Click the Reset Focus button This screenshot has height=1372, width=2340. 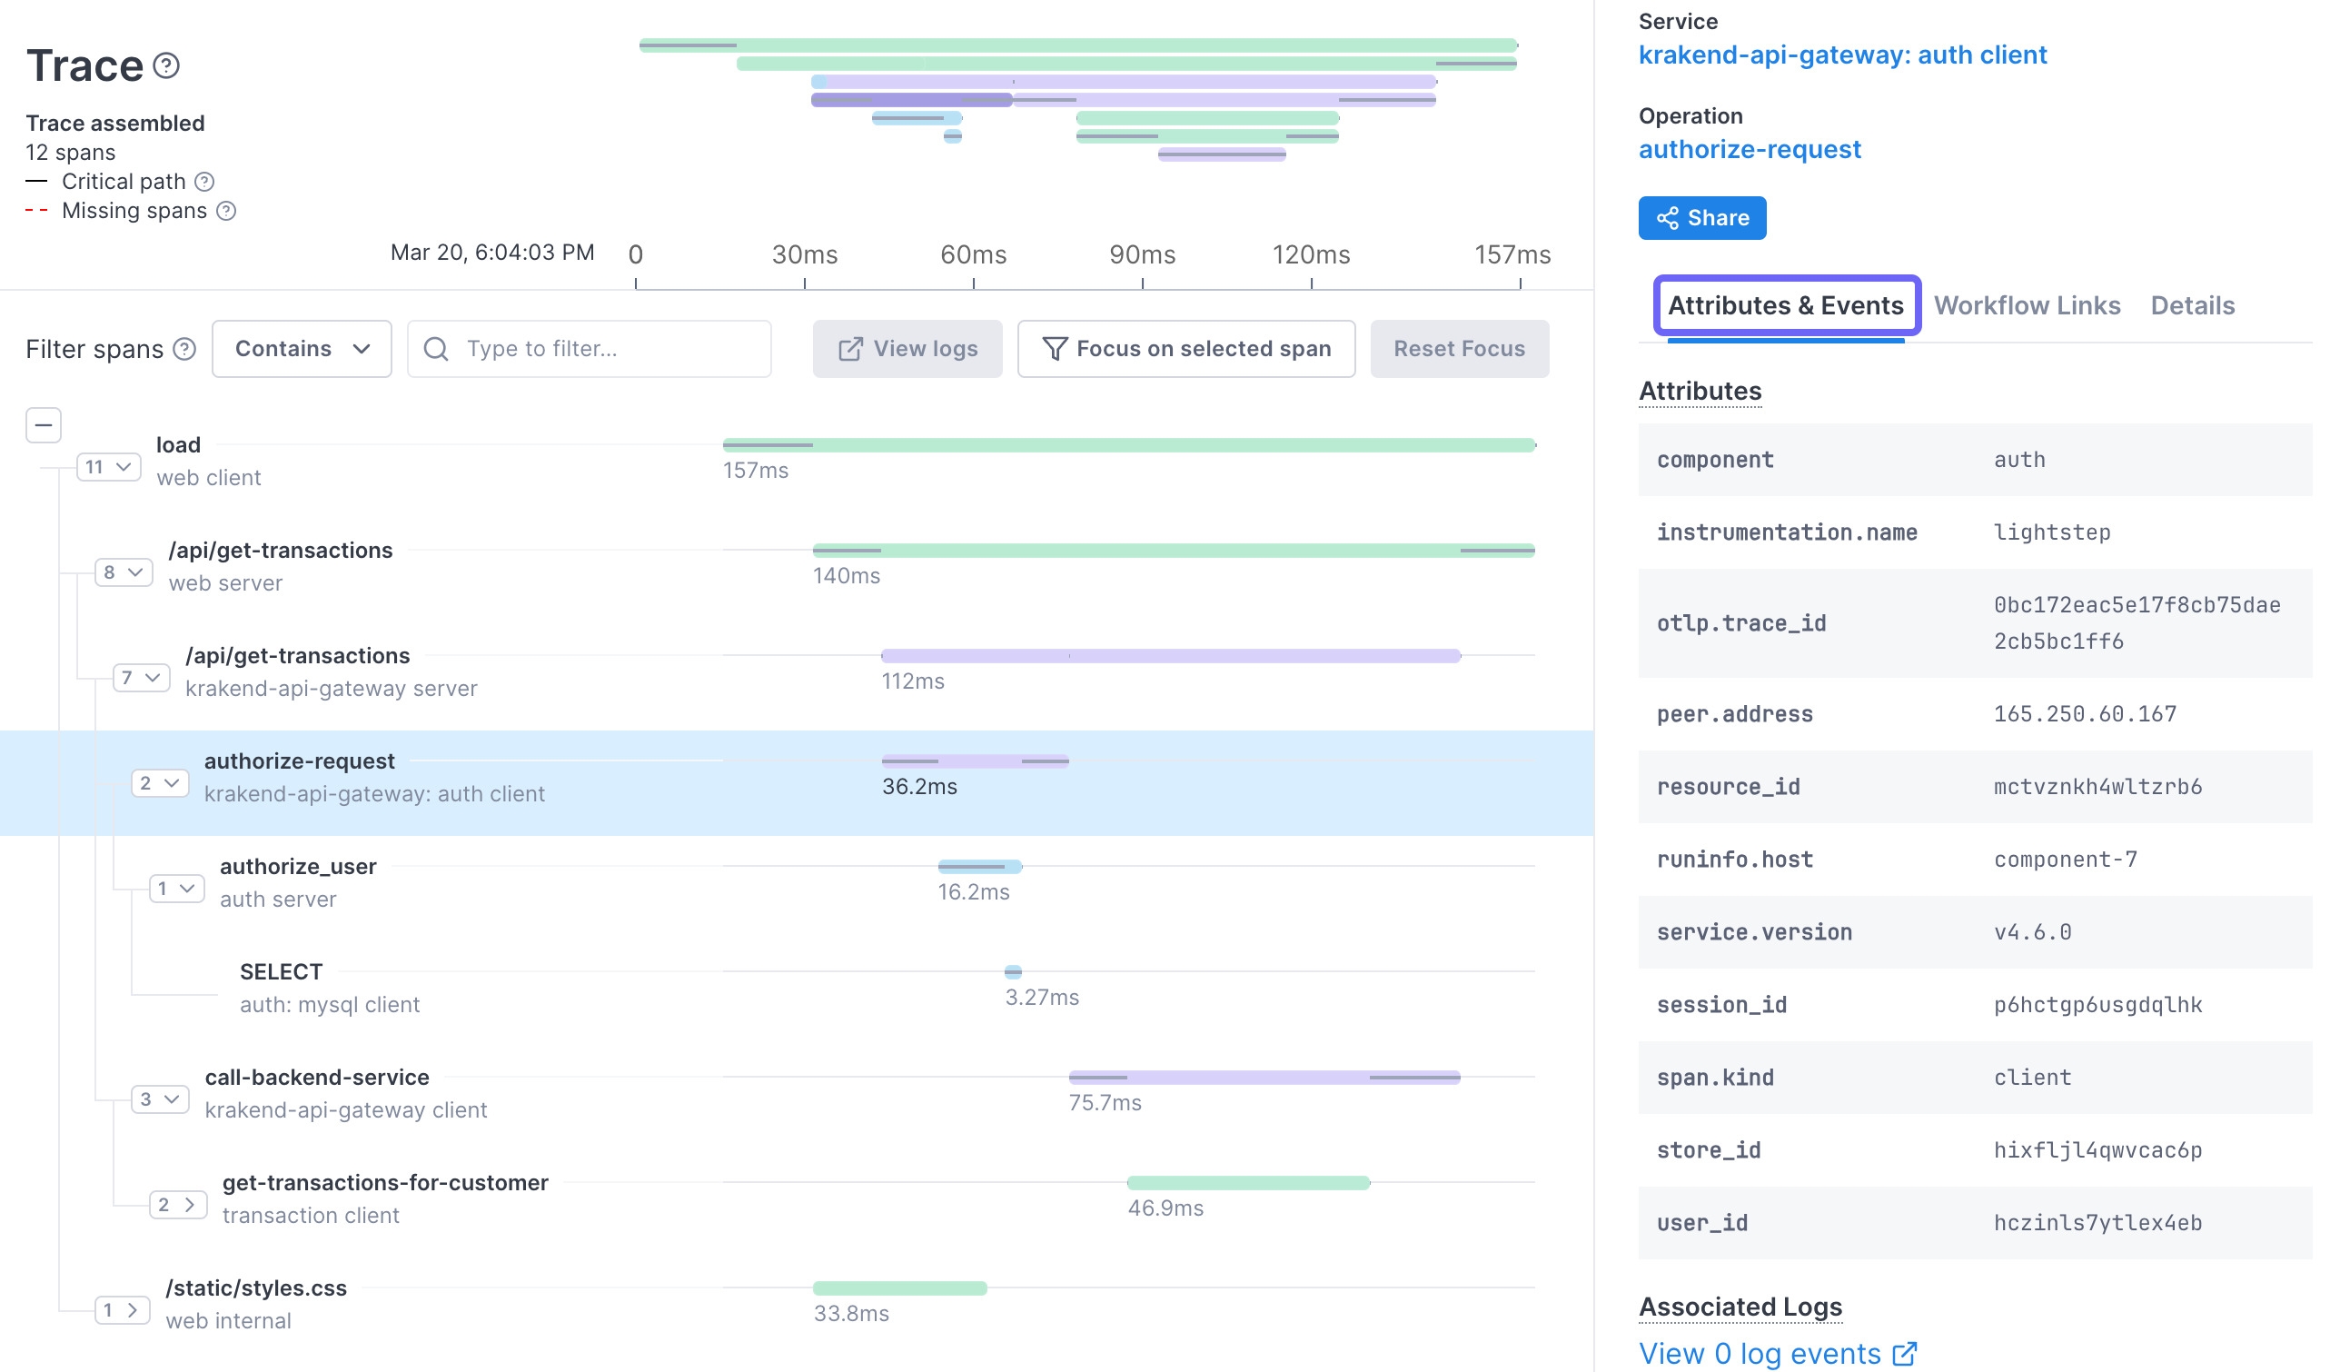click(x=1459, y=348)
